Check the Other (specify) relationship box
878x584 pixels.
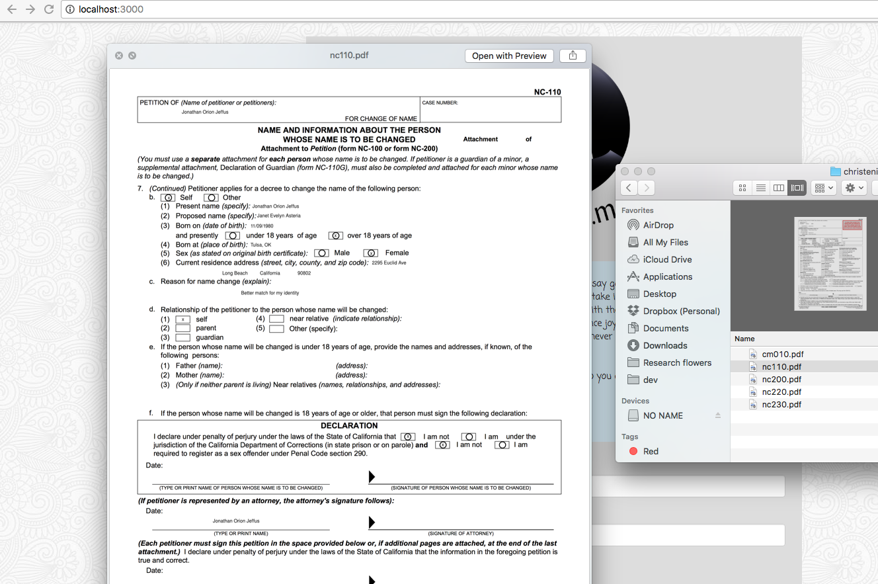[x=276, y=328]
